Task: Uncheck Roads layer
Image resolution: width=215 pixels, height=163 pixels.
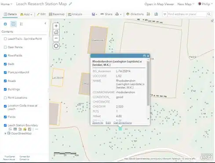Action: (5, 81)
